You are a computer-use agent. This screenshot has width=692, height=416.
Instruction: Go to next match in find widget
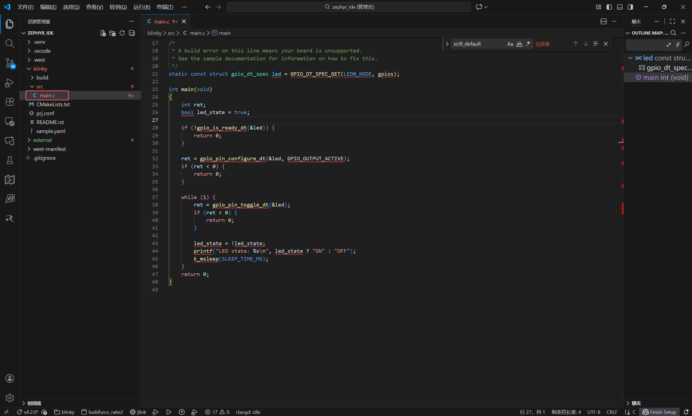(586, 44)
